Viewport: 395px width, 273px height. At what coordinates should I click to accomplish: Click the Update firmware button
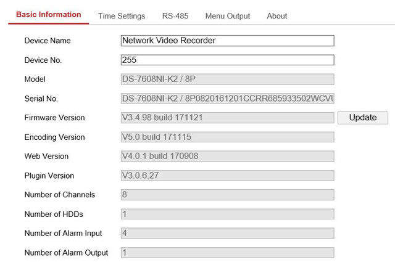click(362, 118)
